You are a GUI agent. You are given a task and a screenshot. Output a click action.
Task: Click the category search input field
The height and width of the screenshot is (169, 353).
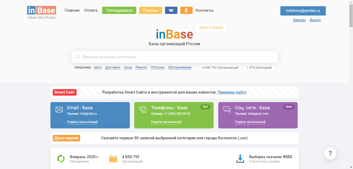click(x=175, y=57)
